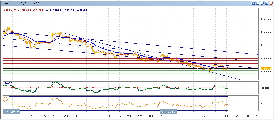This screenshot has width=274, height=120.
Task: Close the USD/CHF chart window
Action: (271, 3)
